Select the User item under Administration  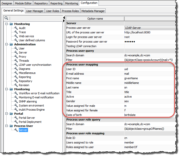[22, 48]
